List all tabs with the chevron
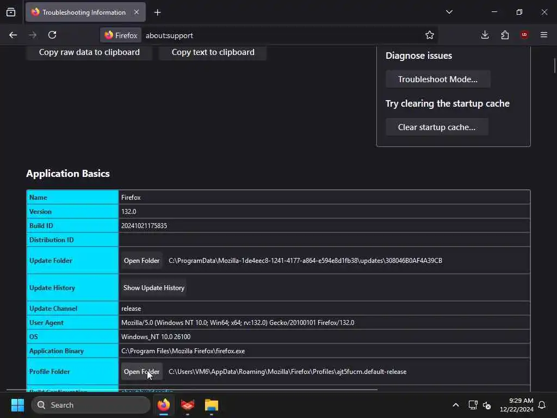 [x=449, y=12]
